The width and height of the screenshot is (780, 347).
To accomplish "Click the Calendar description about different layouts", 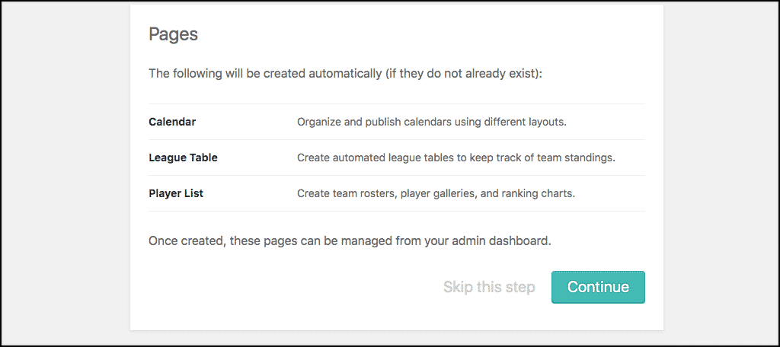I will [432, 122].
